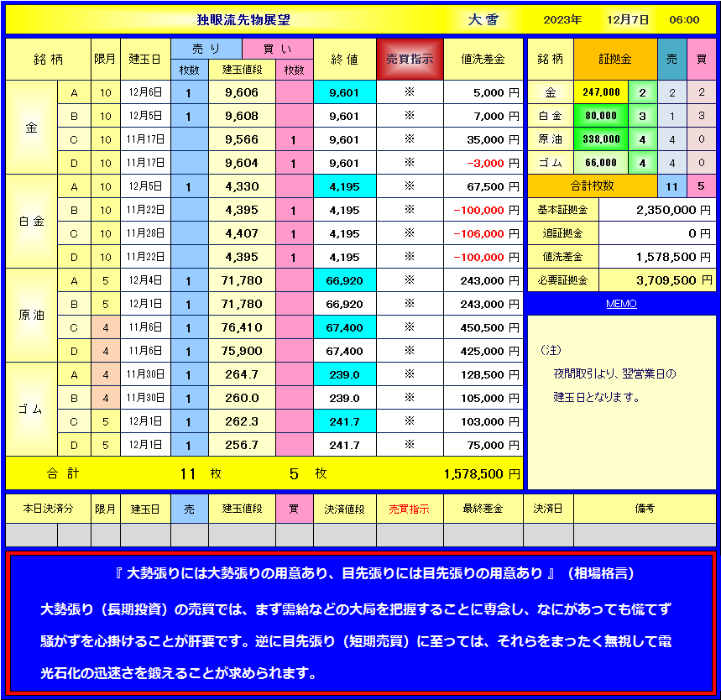
Task: Click the 備考 header cell
Action: pos(645,509)
